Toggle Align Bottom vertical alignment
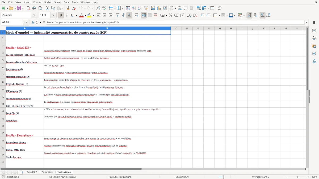The image size is (319, 179). point(129,15)
